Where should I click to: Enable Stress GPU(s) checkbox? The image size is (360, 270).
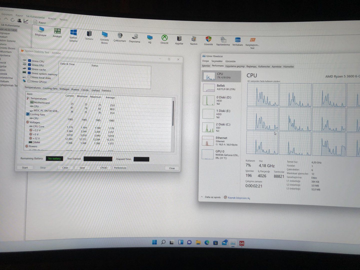pos(29,81)
